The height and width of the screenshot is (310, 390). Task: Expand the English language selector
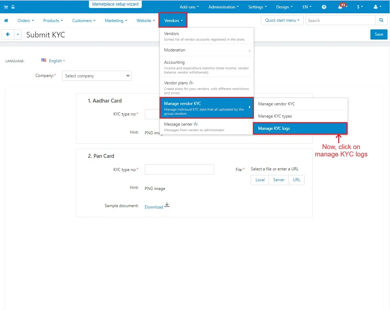tap(53, 61)
